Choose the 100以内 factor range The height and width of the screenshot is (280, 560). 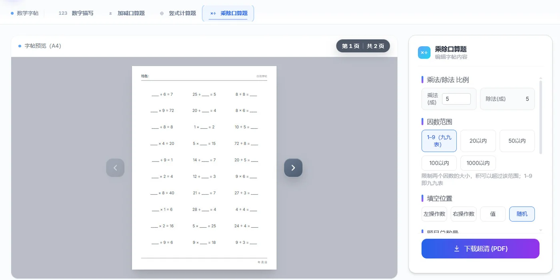439,163
